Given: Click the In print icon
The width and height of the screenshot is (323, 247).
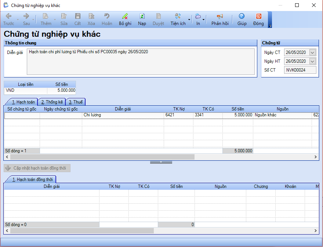Looking at the screenshot, I should tap(198, 17).
